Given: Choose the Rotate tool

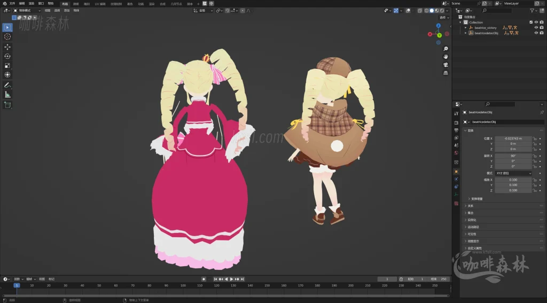Looking at the screenshot, I should [7, 56].
